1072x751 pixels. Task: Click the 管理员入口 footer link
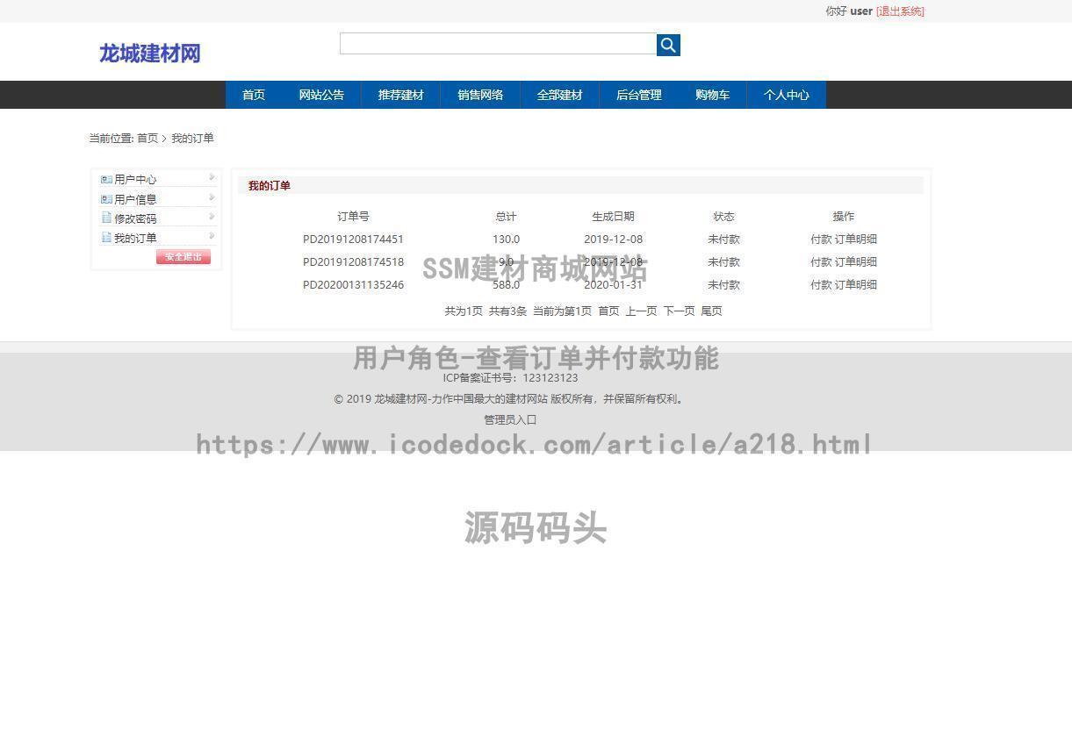point(509,419)
